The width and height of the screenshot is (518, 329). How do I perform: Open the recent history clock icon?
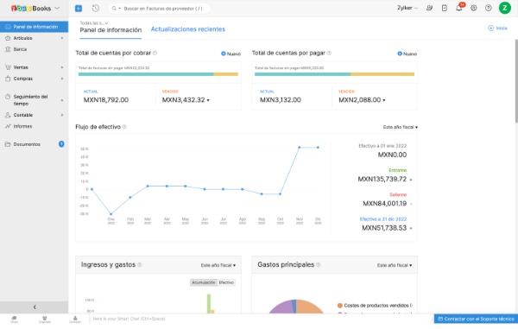coord(96,9)
